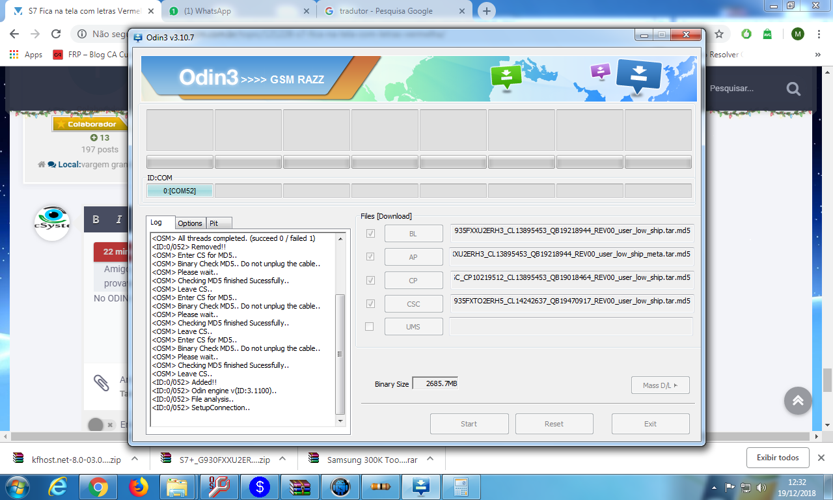The height and width of the screenshot is (500, 833).
Task: Click the volume speaker tray icon
Action: pos(761,487)
